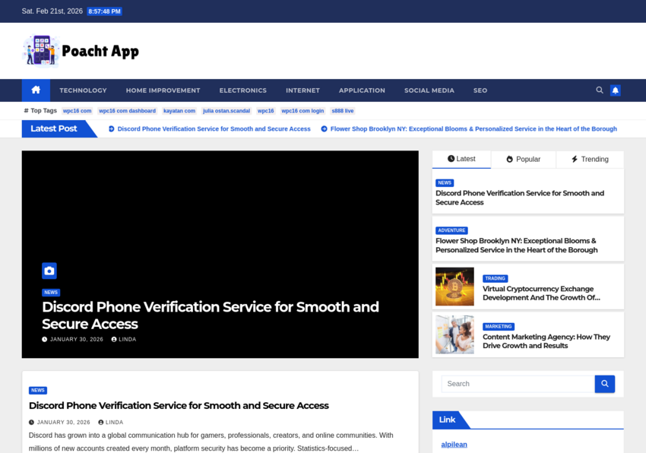Open the Content Marketing Agency thumbnail
This screenshot has height=453, width=646.
pyautogui.click(x=454, y=334)
